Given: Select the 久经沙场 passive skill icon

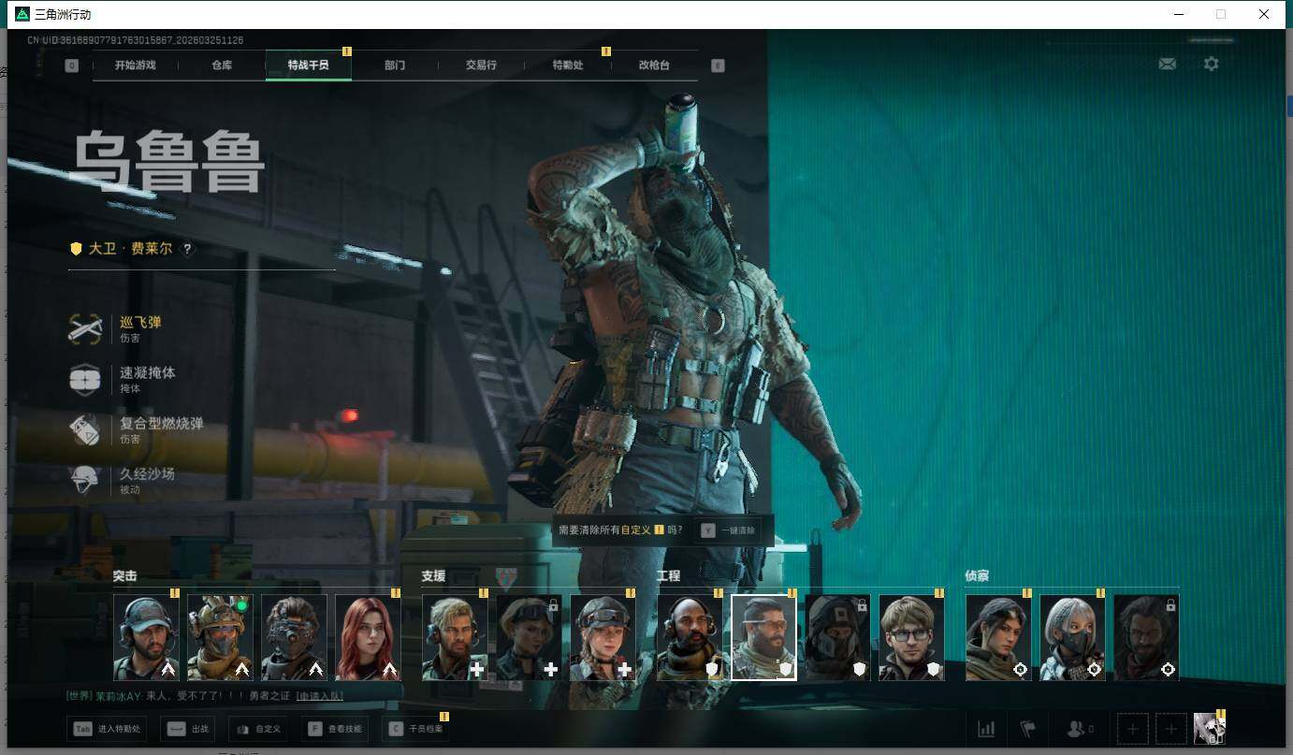Looking at the screenshot, I should click(85, 480).
